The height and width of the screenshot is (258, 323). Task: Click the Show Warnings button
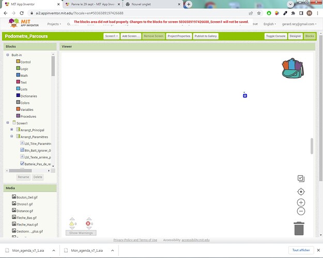[x=81, y=233]
